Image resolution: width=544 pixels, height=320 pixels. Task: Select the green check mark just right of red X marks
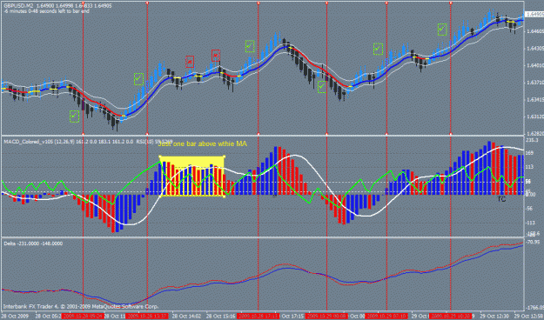250,46
